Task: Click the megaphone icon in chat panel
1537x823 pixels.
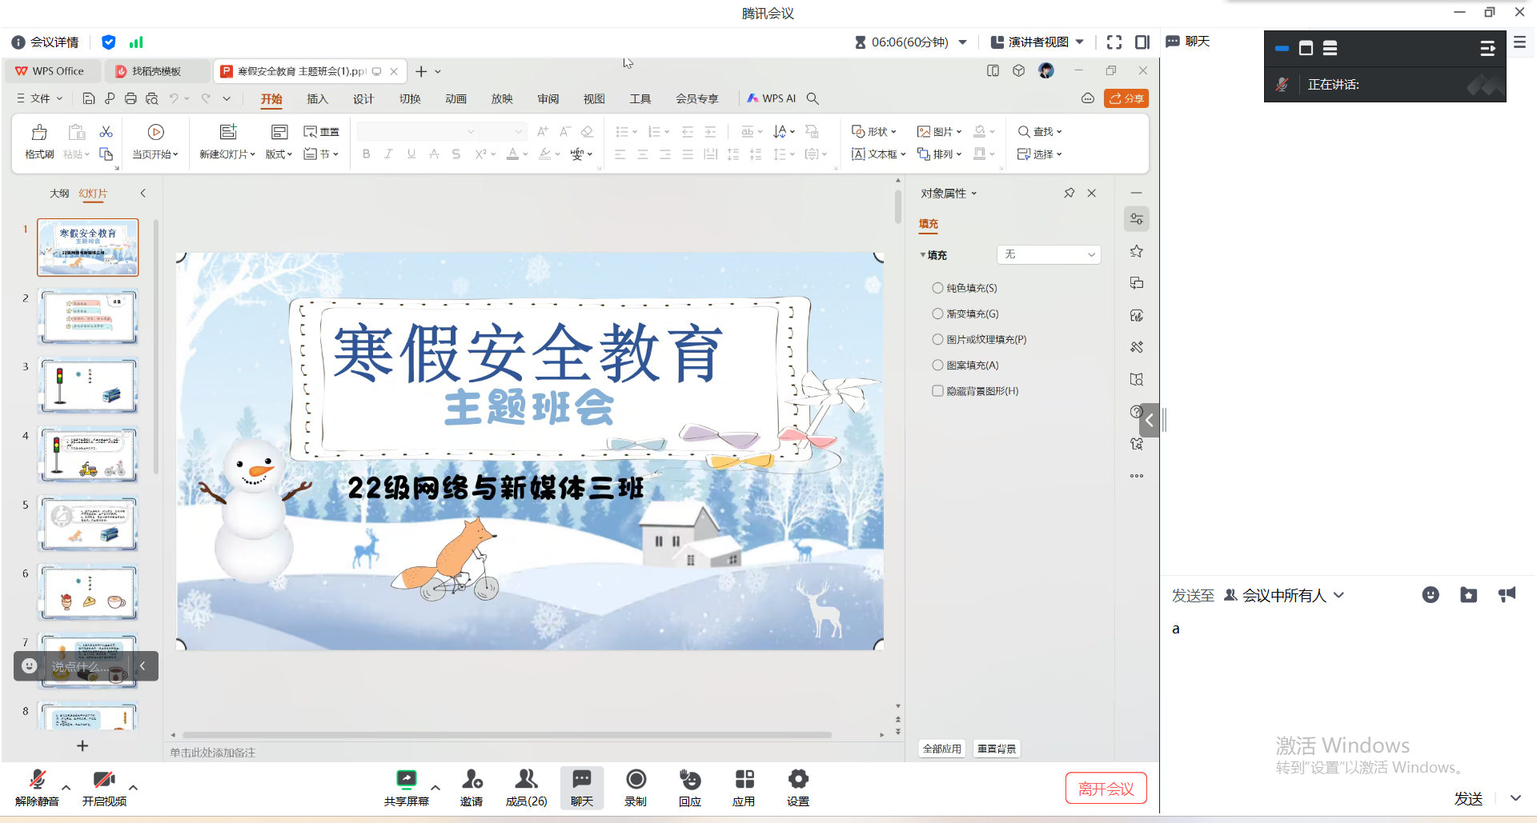Action: (1507, 594)
